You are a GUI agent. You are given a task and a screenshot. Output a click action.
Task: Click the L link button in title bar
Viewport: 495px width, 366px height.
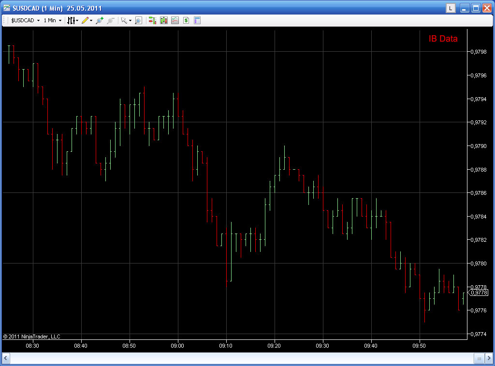point(451,8)
